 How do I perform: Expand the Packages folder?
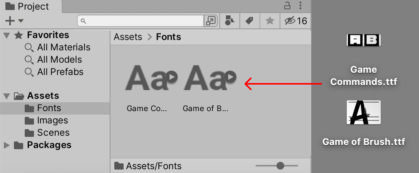point(6,145)
